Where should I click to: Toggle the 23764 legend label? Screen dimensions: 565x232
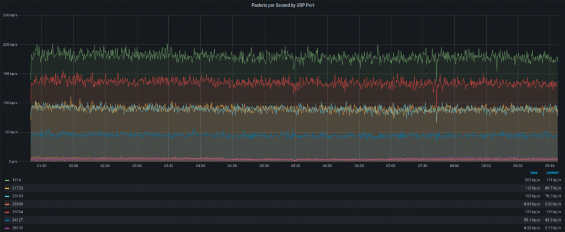coord(17,212)
